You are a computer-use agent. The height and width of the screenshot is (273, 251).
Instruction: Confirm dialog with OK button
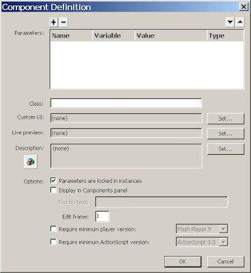tap(183, 261)
